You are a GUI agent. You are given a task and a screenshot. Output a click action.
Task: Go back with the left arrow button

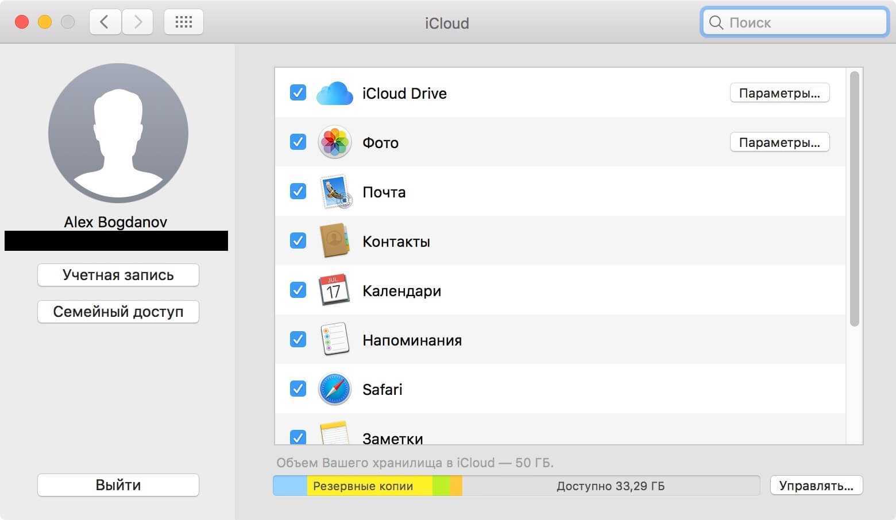pos(105,22)
